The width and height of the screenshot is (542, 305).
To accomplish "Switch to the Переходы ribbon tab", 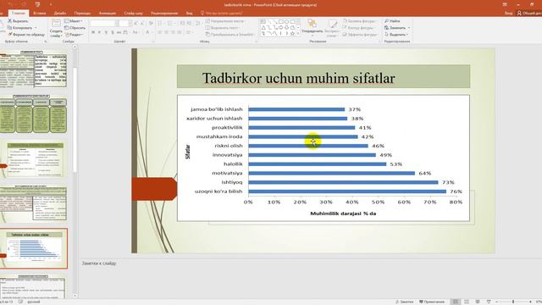I will coord(83,14).
